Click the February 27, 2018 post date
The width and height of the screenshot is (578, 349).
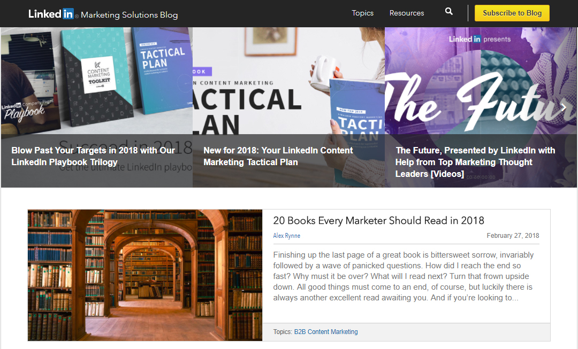click(x=513, y=236)
